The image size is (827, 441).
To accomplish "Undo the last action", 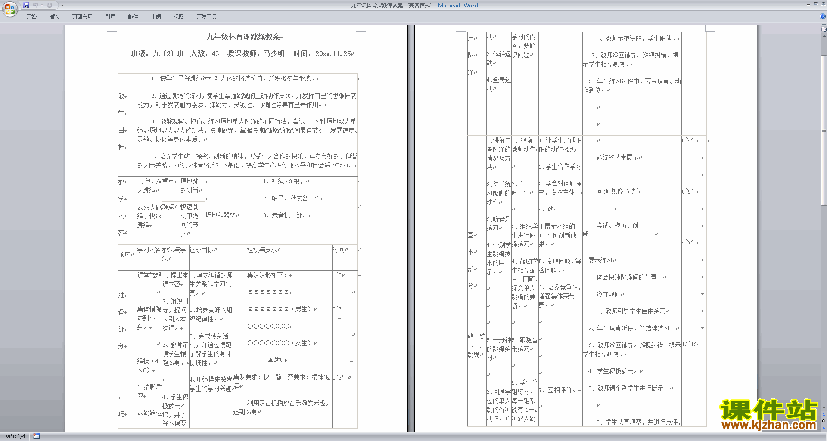I will point(35,5).
